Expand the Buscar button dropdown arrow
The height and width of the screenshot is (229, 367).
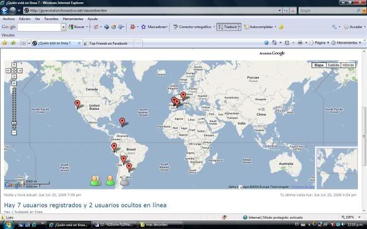(87, 27)
